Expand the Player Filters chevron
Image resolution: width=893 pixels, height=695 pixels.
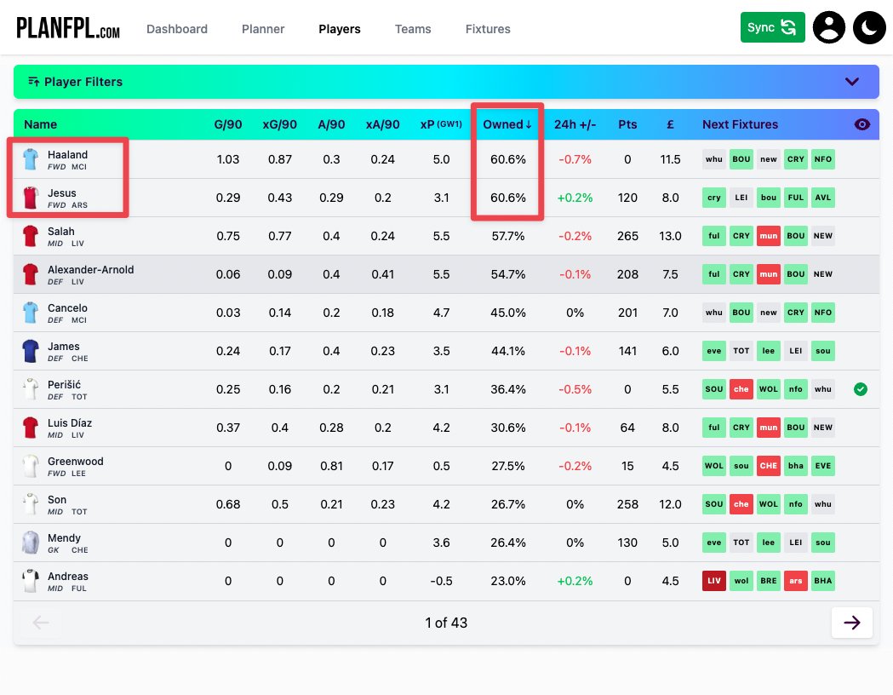click(851, 82)
